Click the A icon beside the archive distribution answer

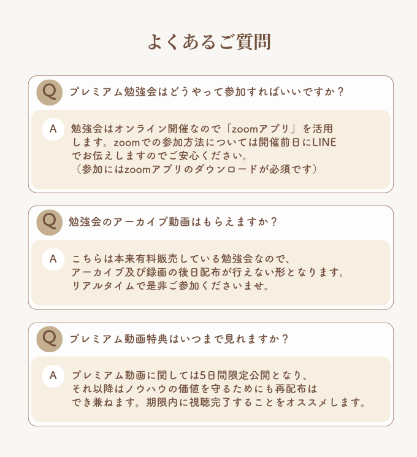coord(53,259)
